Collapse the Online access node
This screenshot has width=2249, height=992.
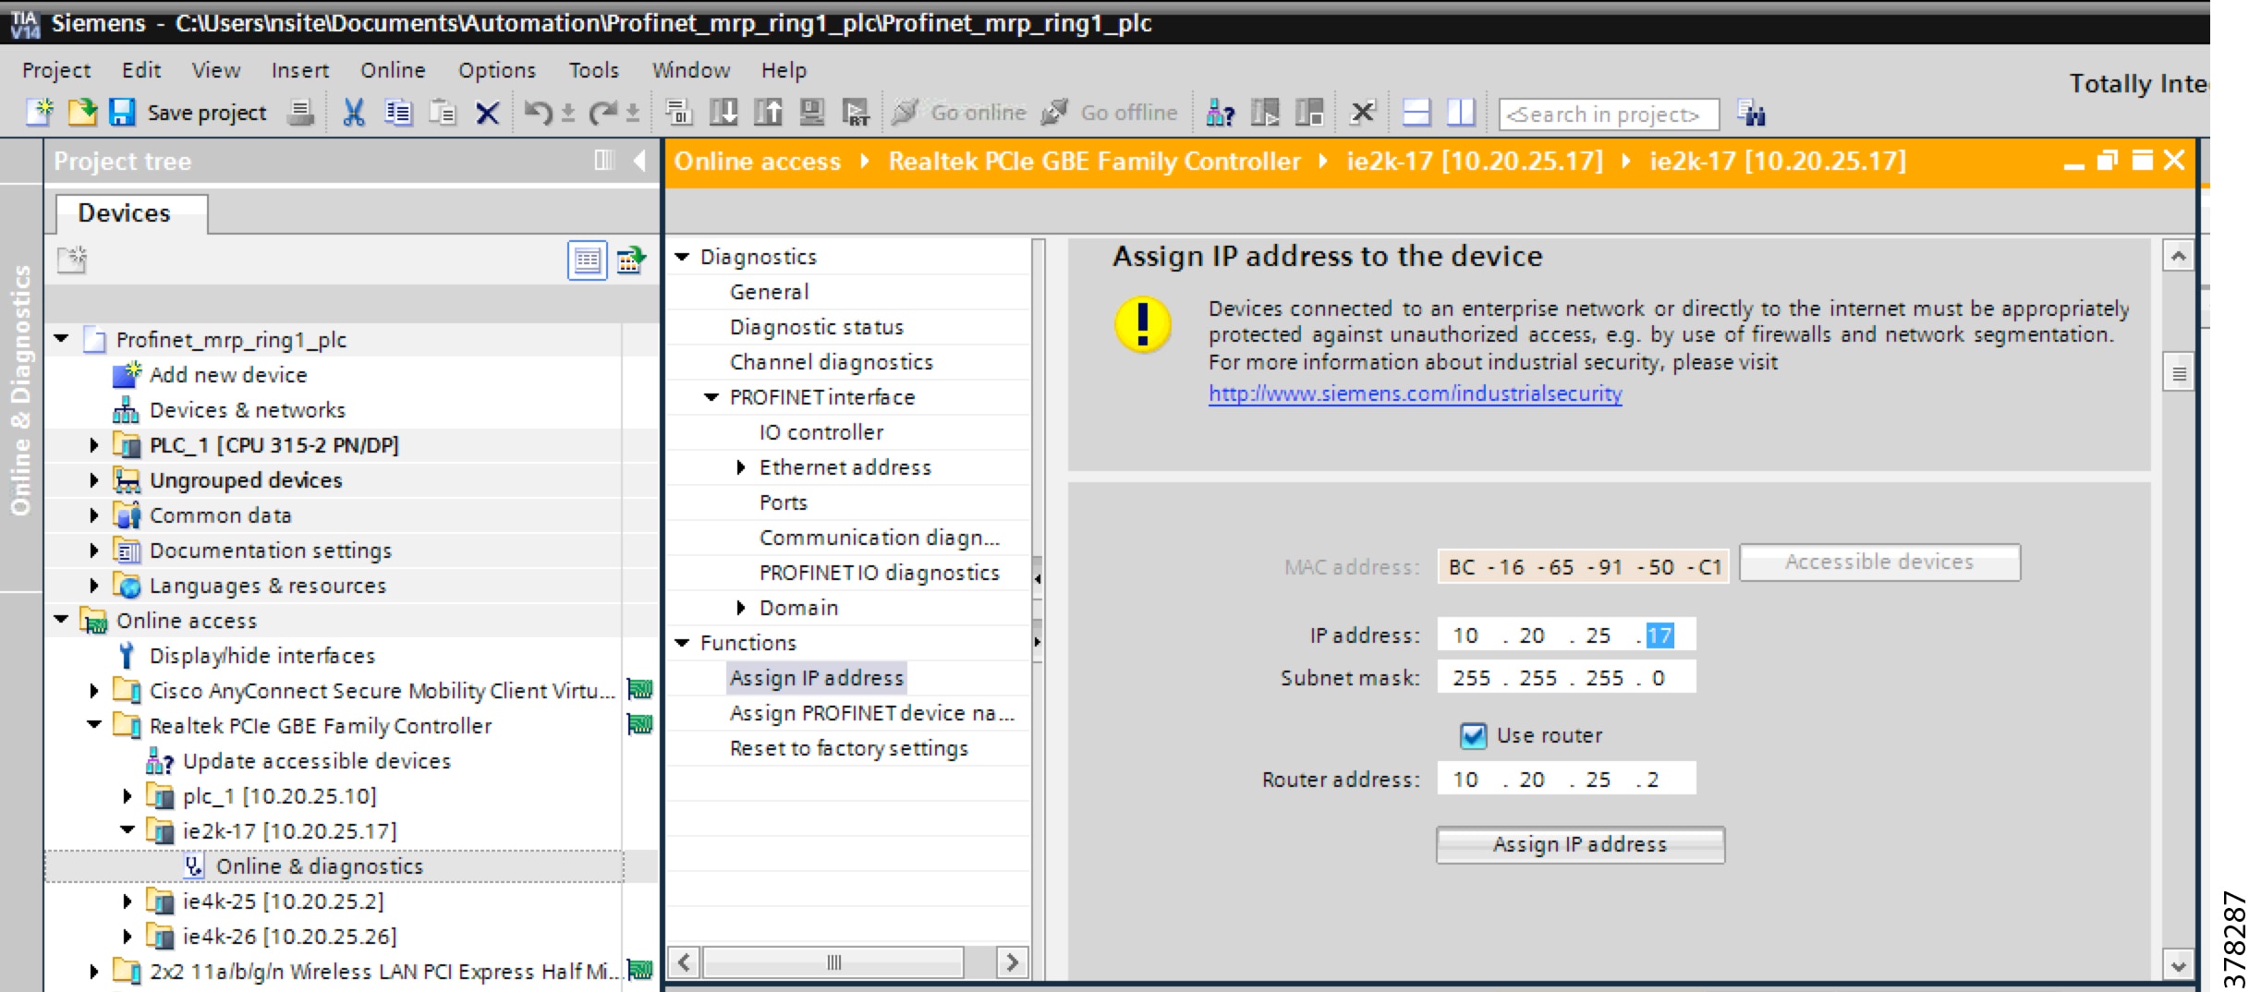pos(62,620)
